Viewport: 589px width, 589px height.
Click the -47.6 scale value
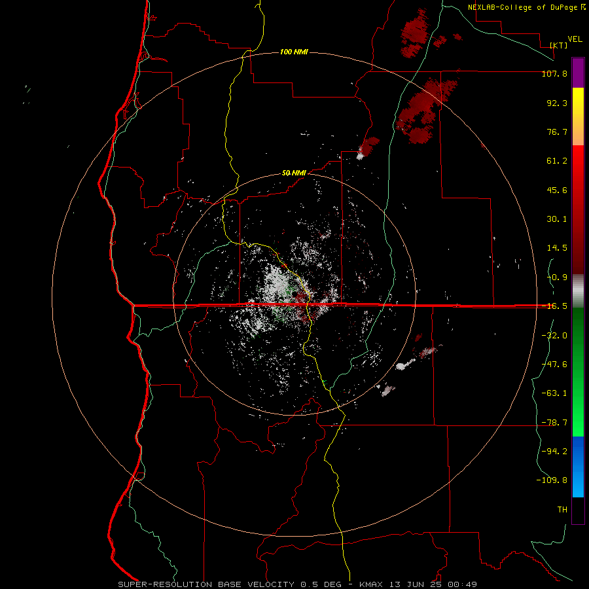(554, 365)
